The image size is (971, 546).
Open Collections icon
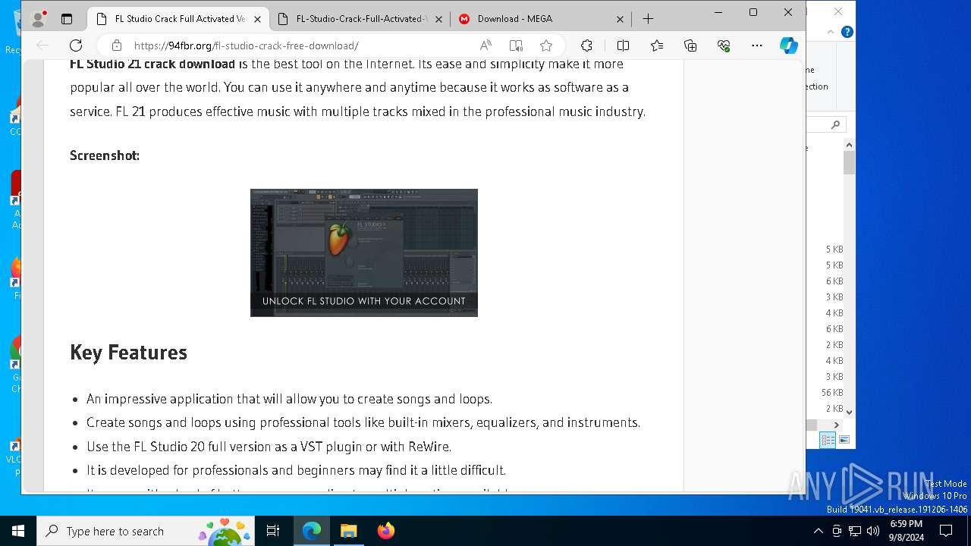tap(690, 45)
